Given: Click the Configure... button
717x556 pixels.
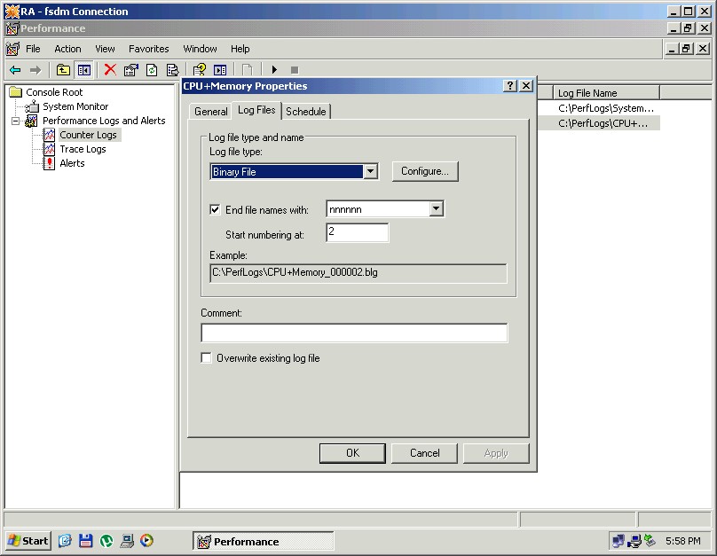Looking at the screenshot, I should (425, 171).
